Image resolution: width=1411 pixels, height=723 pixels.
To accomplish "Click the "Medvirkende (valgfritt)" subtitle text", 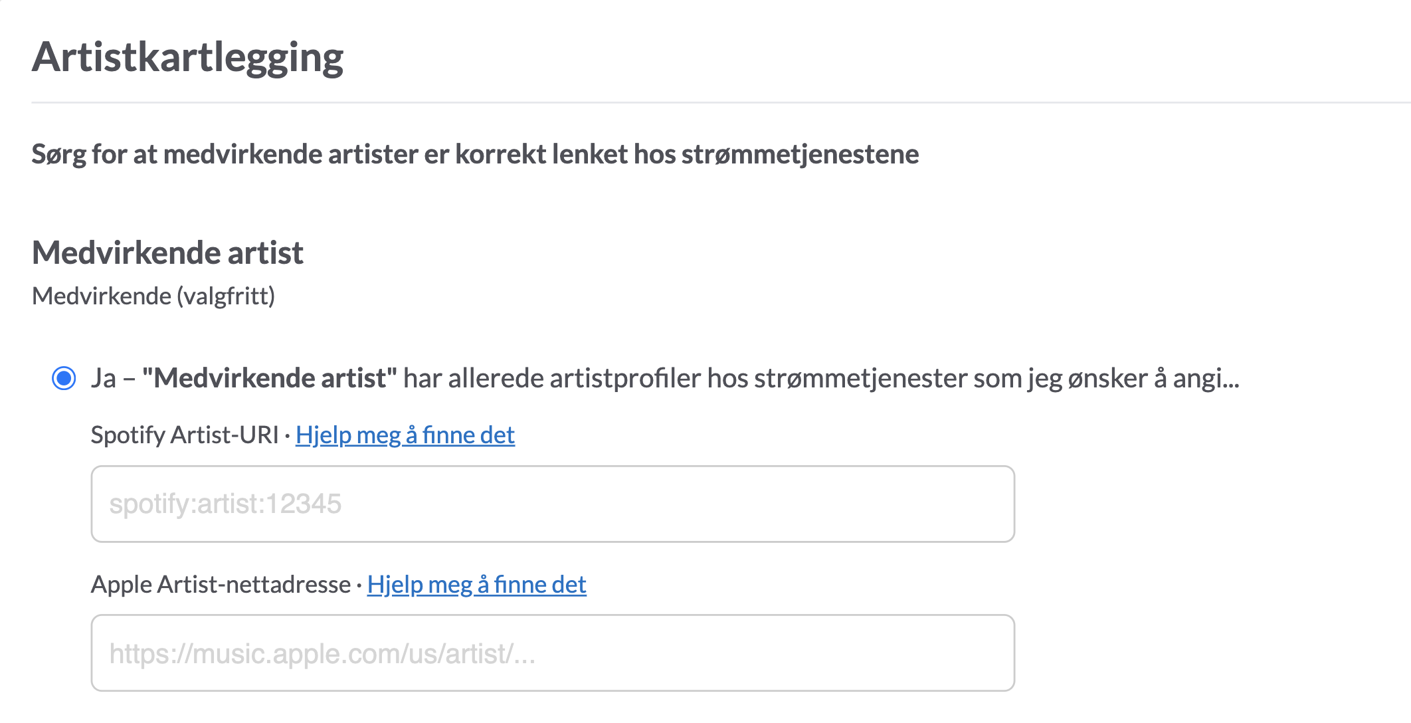I will point(153,296).
